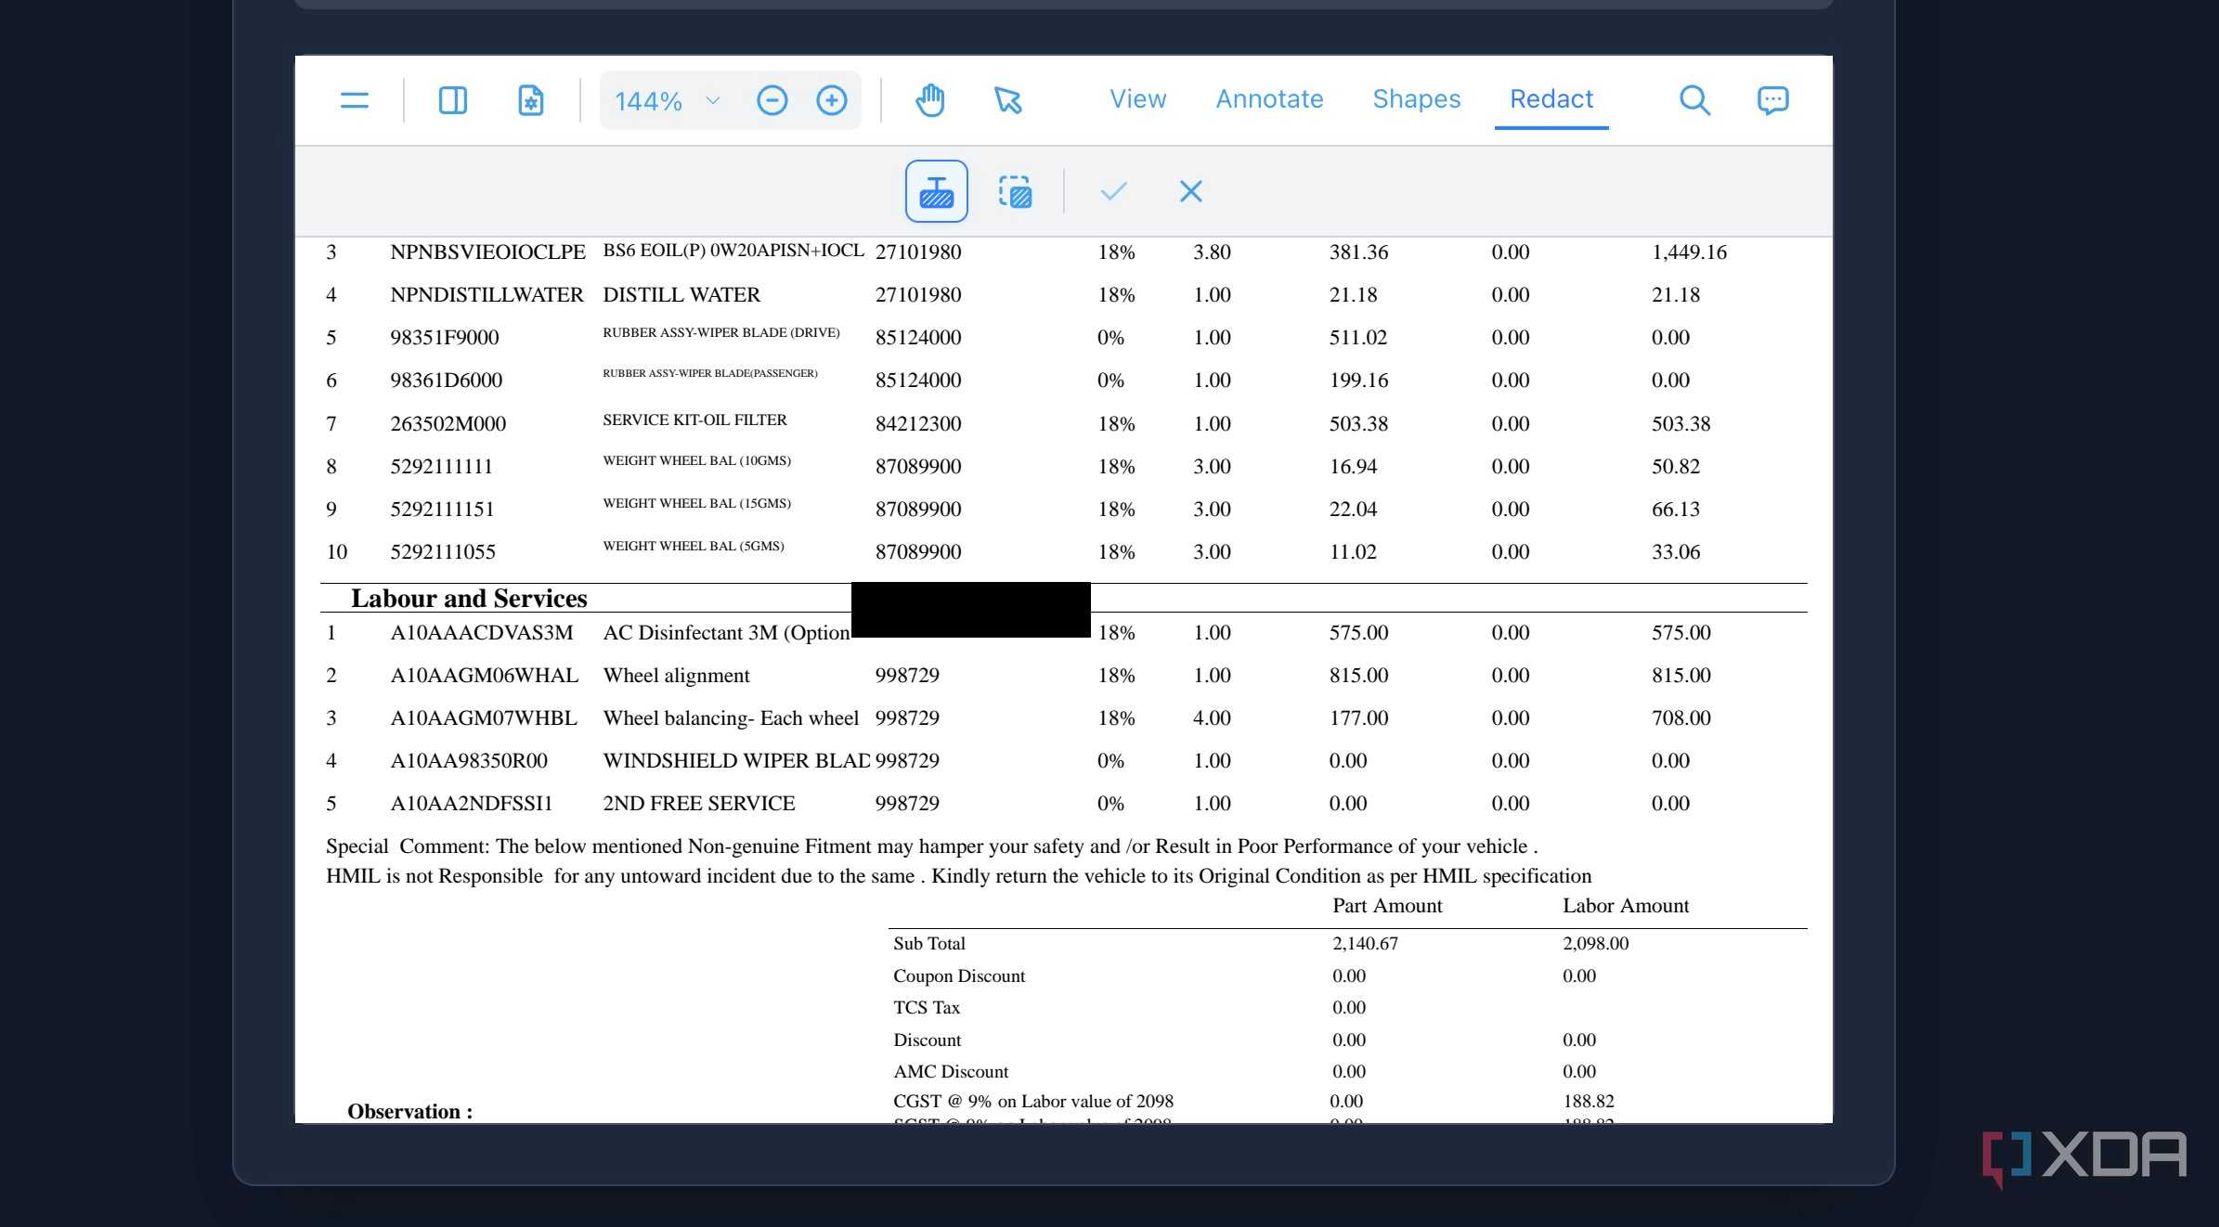Click 'AMC Discount' label
The height and width of the screenshot is (1227, 2219).
(x=951, y=1071)
